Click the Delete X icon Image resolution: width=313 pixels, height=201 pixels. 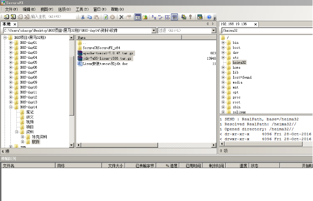tap(121, 17)
